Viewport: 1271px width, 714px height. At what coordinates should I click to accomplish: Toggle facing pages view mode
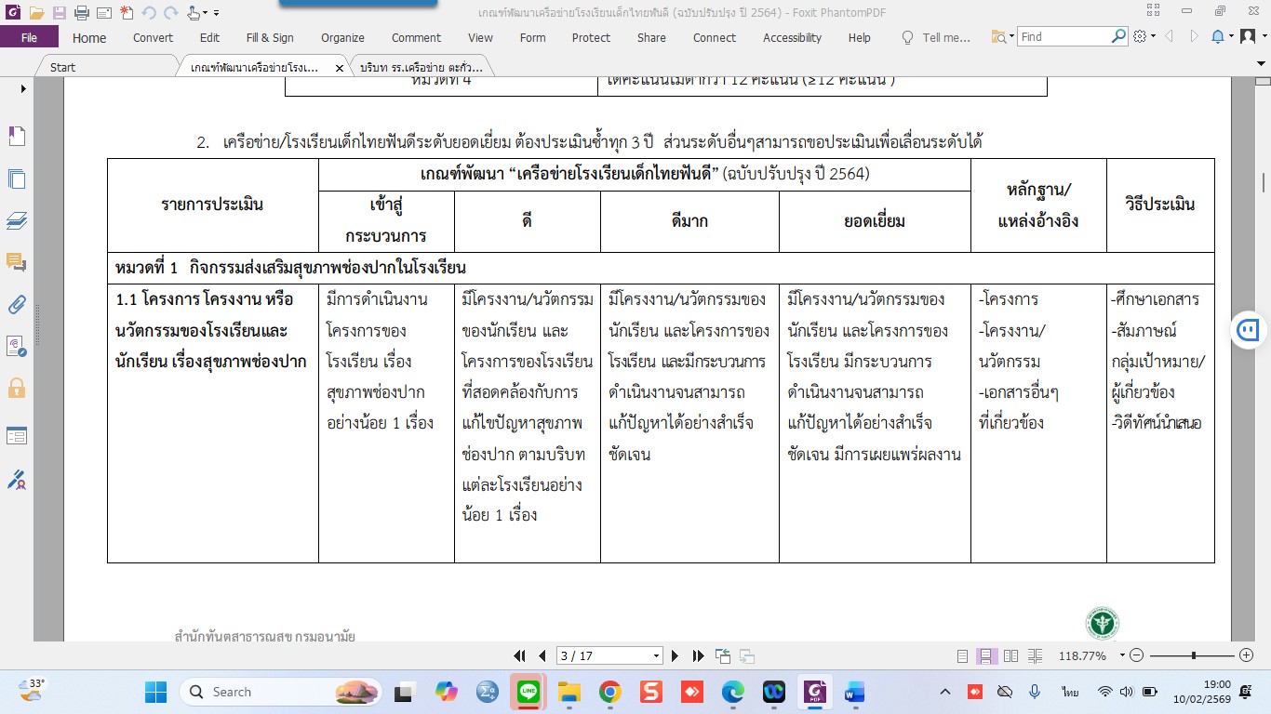(1010, 655)
